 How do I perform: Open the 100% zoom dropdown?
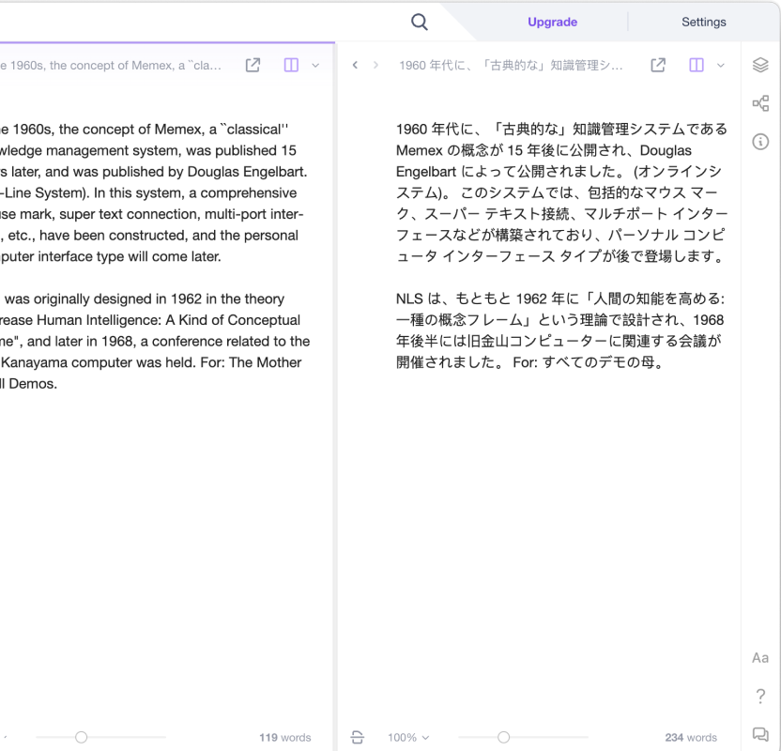(x=408, y=737)
